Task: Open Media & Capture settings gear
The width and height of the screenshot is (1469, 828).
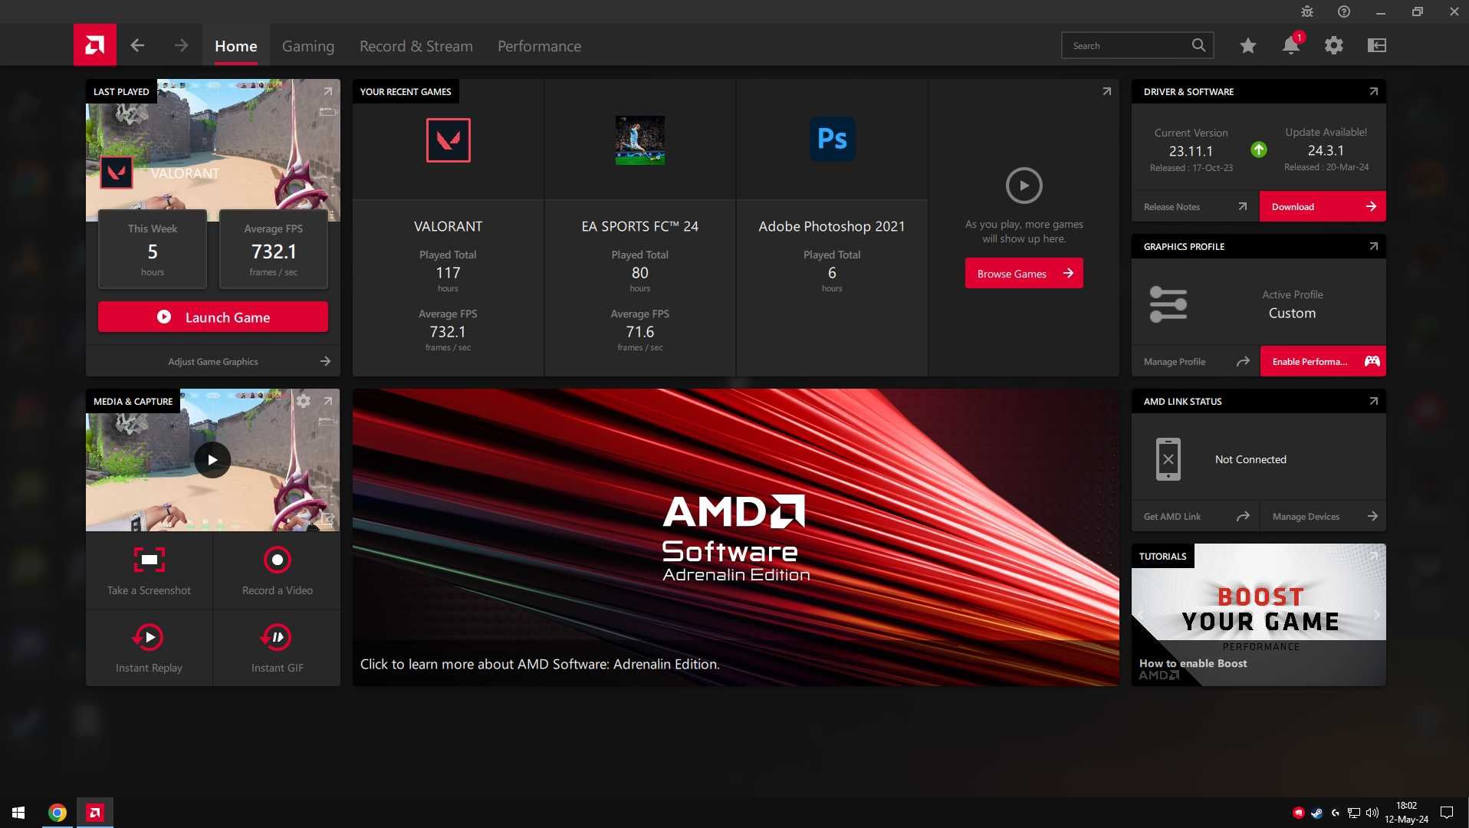Action: click(304, 401)
